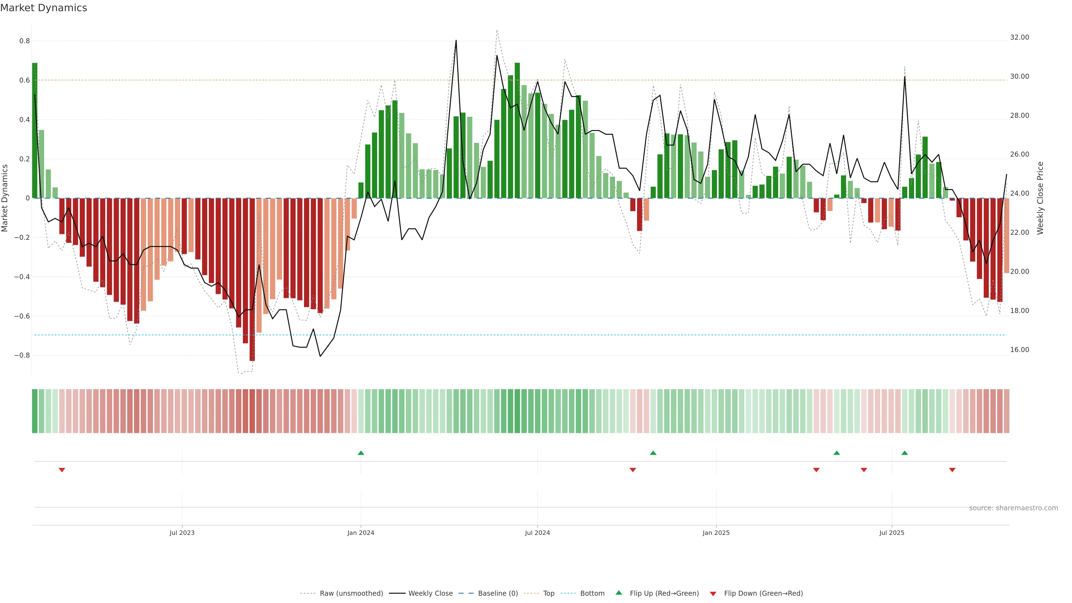This screenshot has height=603, width=1072.
Task: Click the Flip Up legend triangle icon
Action: (619, 593)
